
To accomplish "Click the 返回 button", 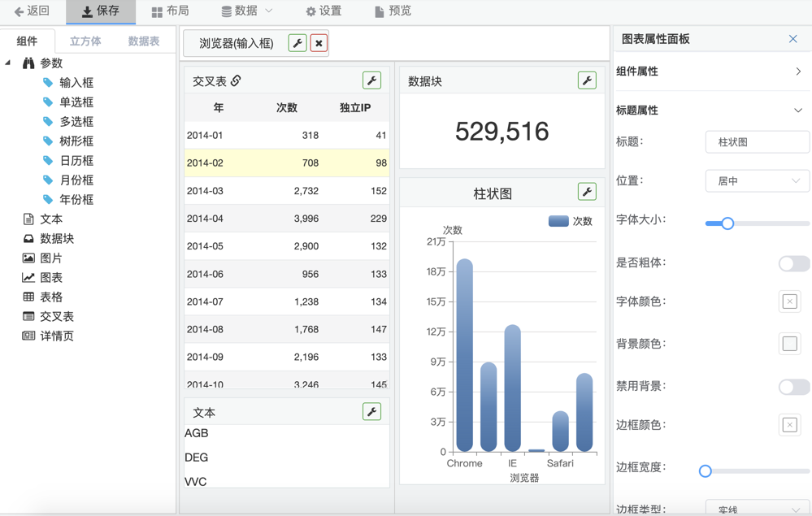I will click(x=32, y=11).
